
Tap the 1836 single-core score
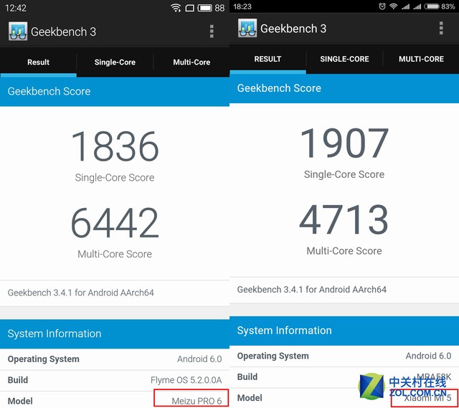pyautogui.click(x=115, y=146)
